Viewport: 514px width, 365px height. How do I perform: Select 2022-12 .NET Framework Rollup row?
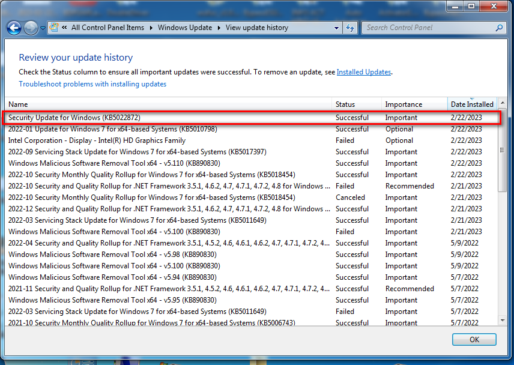(x=252, y=209)
